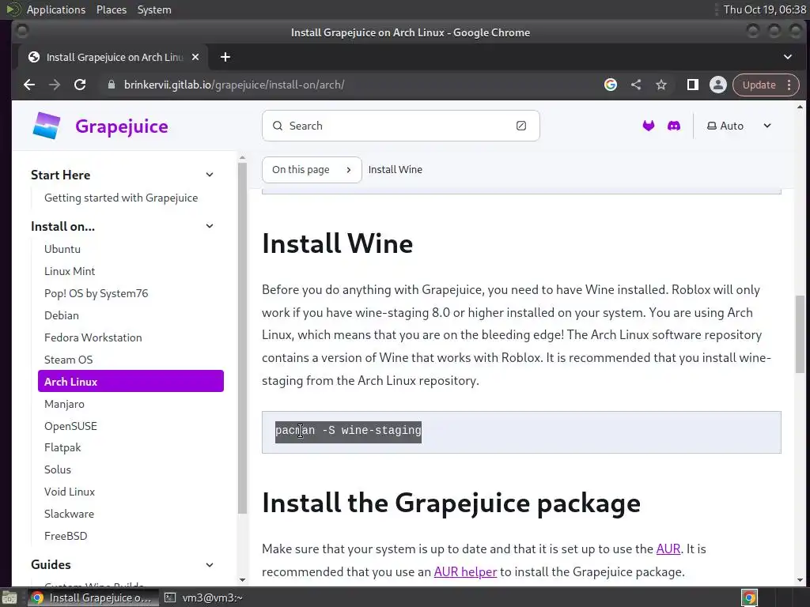
Task: Bookmark this page with the star icon
Action: (x=661, y=85)
